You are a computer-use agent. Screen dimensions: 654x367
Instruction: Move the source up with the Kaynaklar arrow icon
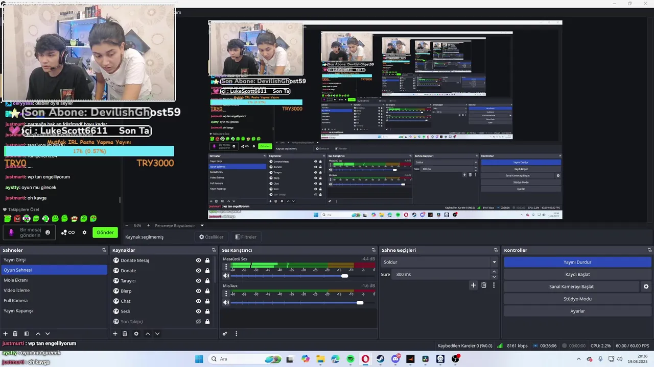tap(148, 334)
